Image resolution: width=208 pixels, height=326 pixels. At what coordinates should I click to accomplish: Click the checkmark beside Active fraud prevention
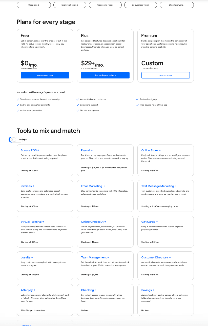[18, 111]
